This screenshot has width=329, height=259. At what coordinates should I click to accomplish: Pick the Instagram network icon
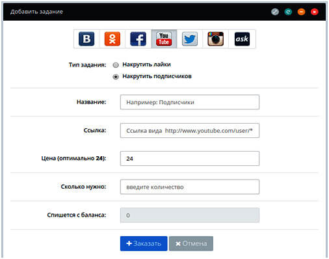(x=215, y=39)
